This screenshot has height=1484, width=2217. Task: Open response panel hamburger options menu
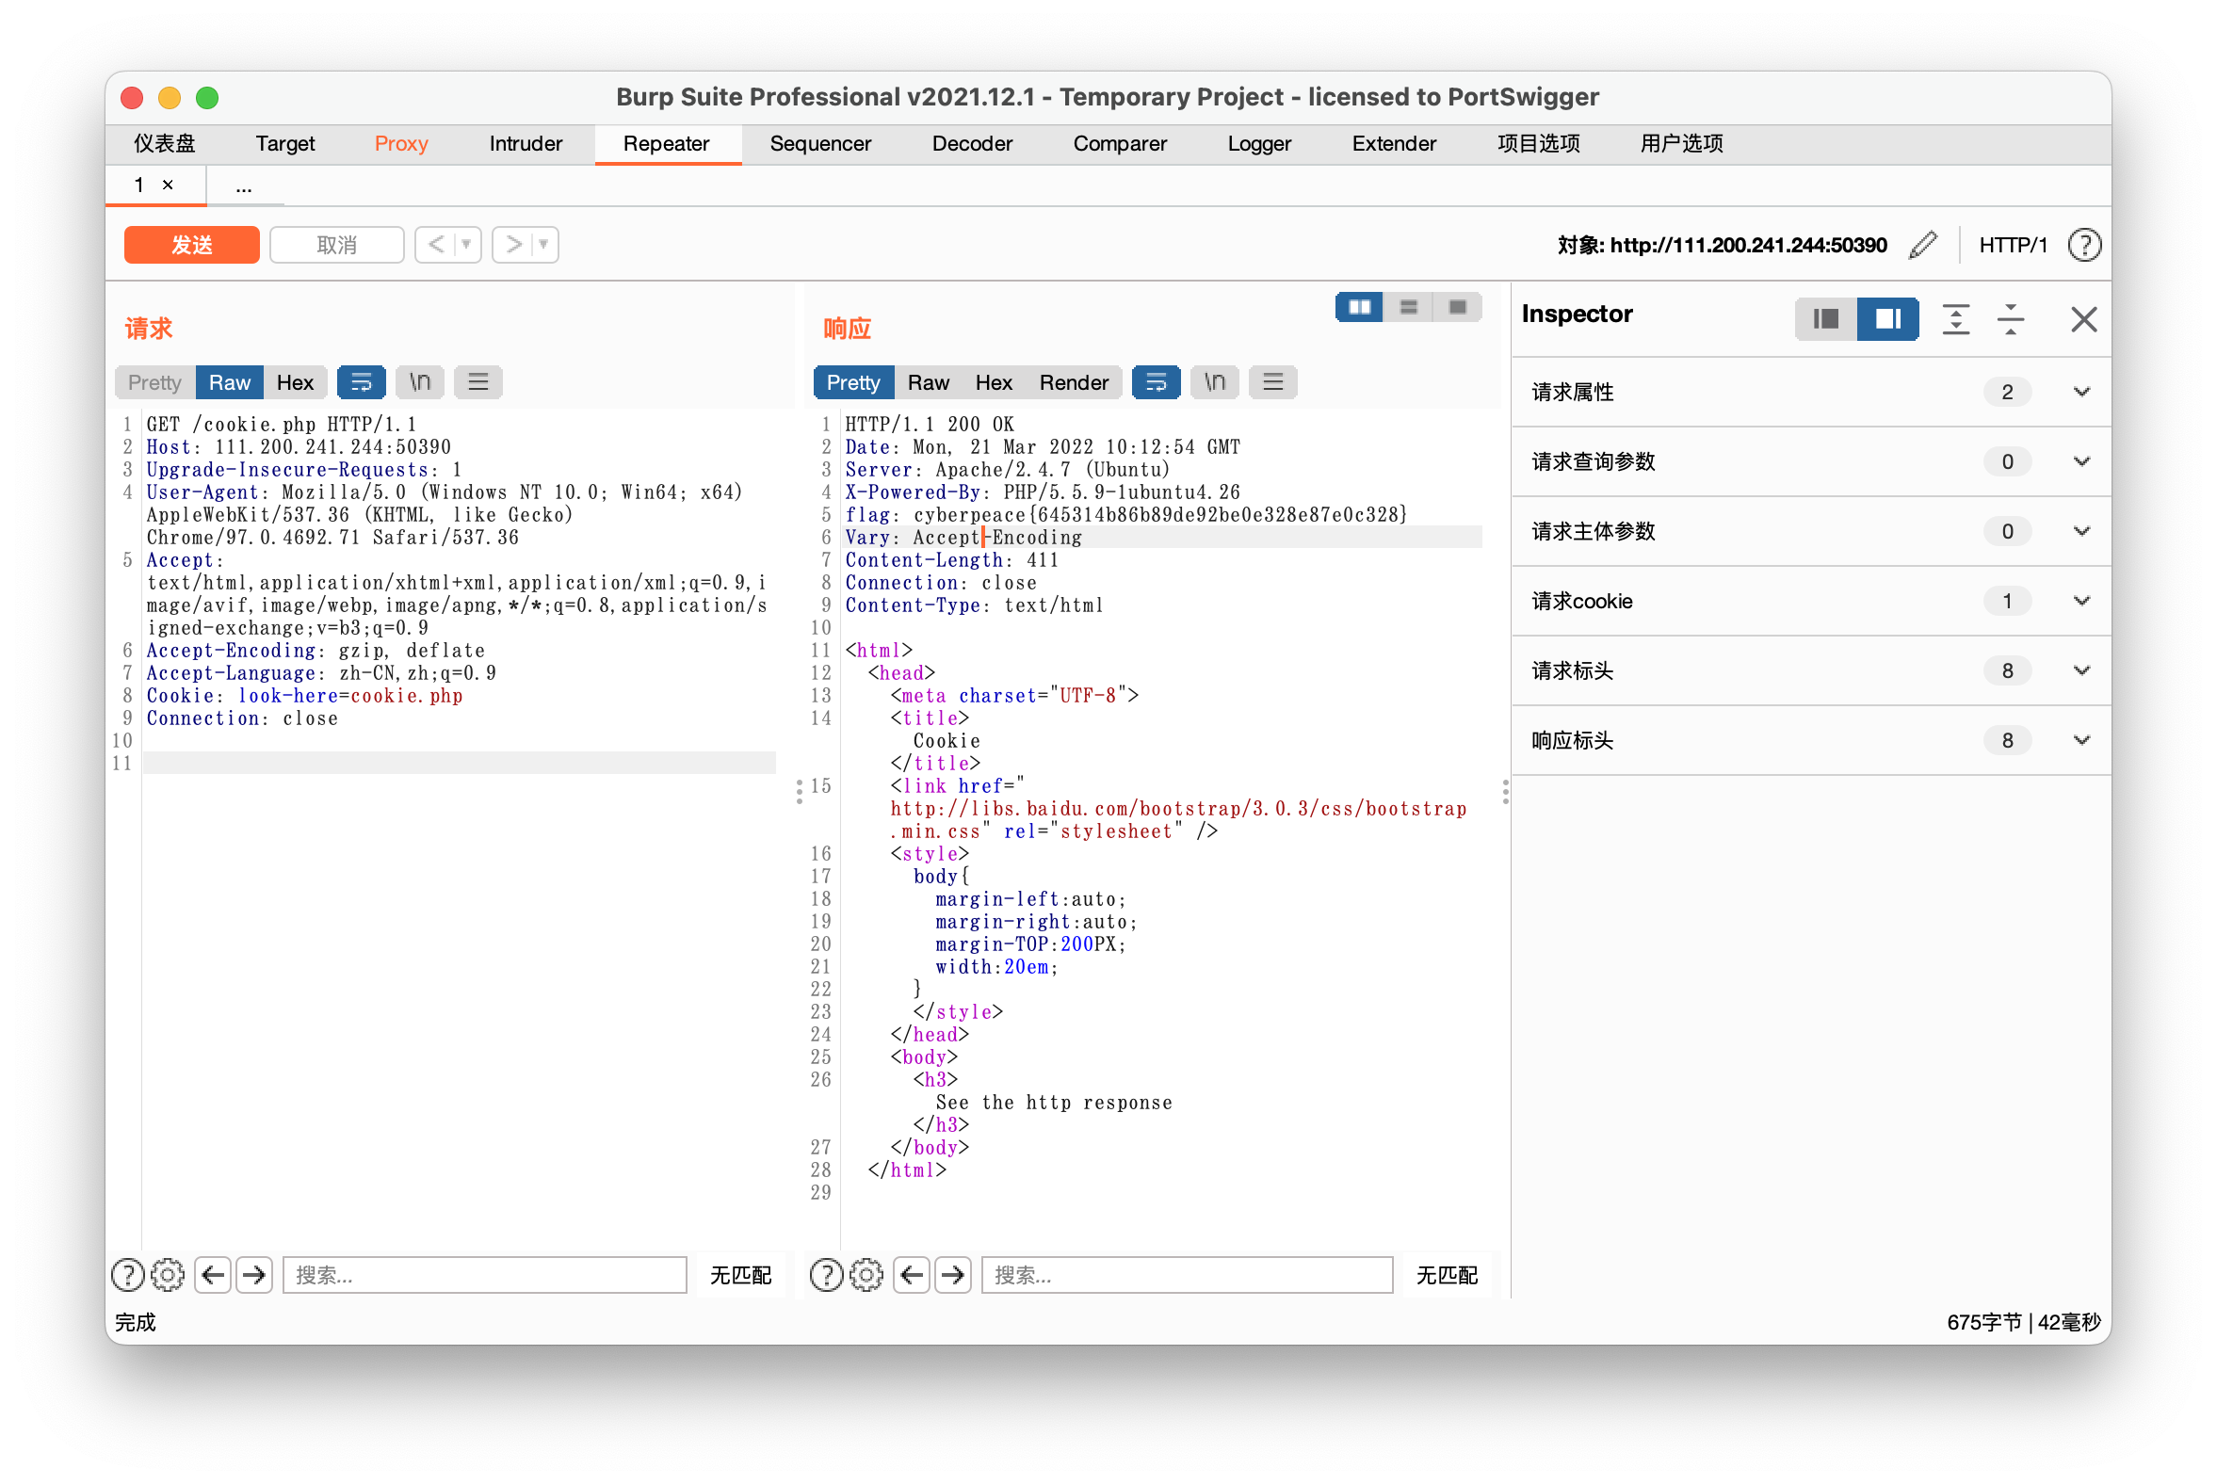tap(1273, 382)
